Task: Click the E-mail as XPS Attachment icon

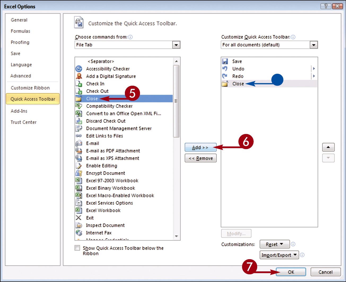Action: pos(79,158)
